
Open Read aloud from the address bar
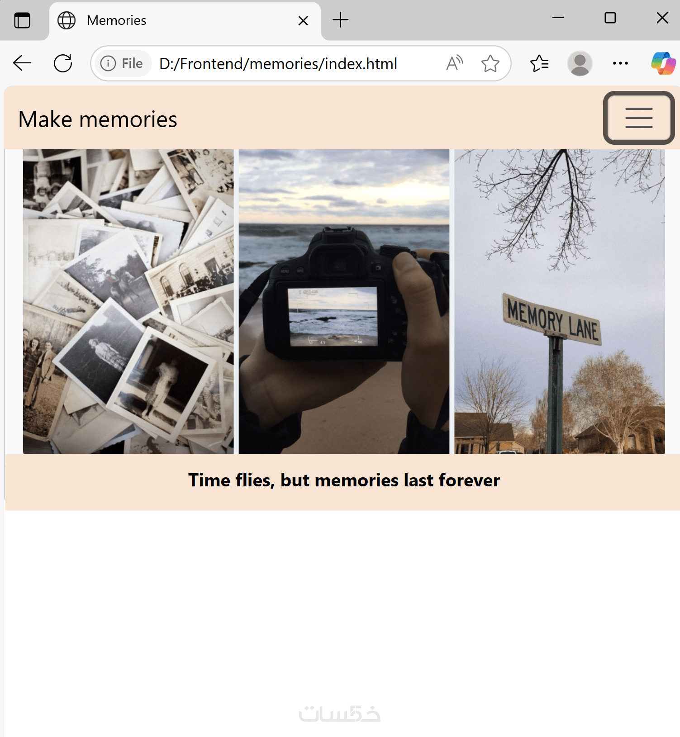click(x=455, y=63)
